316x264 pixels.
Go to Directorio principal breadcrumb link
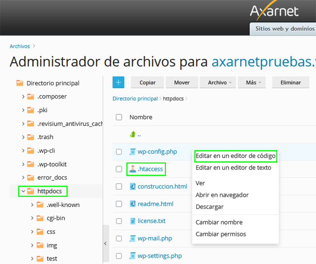[135, 99]
